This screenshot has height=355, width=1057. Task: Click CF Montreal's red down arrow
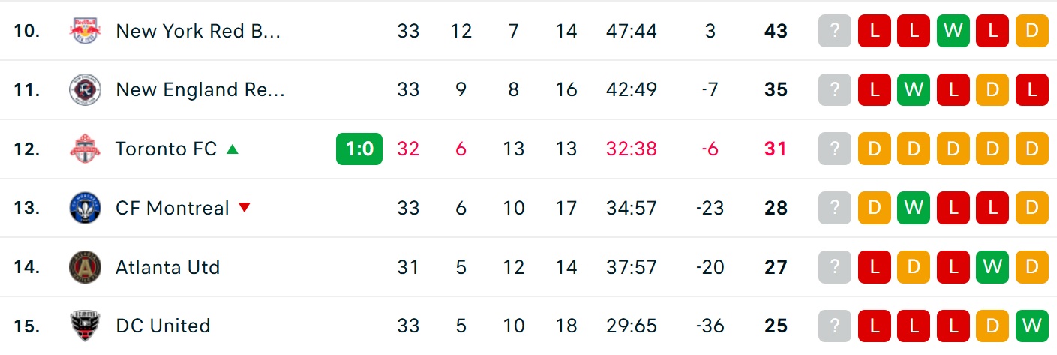[244, 208]
